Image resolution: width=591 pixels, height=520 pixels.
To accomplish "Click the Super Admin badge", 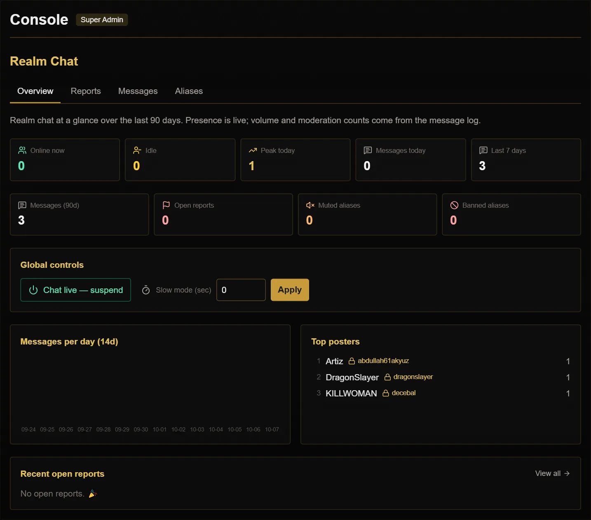I will coord(102,20).
